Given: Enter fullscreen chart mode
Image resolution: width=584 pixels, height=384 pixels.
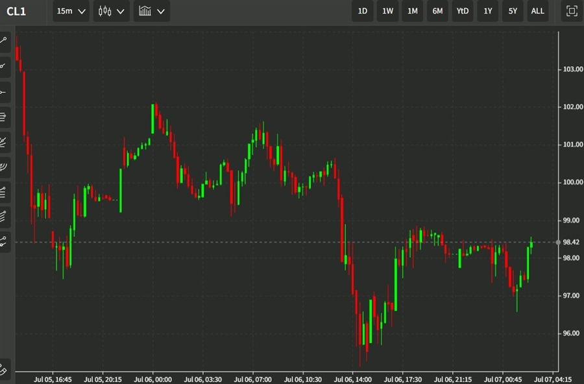Looking at the screenshot, I should pyautogui.click(x=572, y=11).
